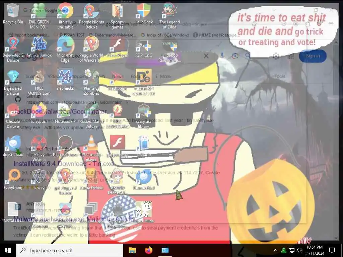Select the 'tin.exe - Google Search' browser tab
This screenshot has width=343, height=257.
49,10
